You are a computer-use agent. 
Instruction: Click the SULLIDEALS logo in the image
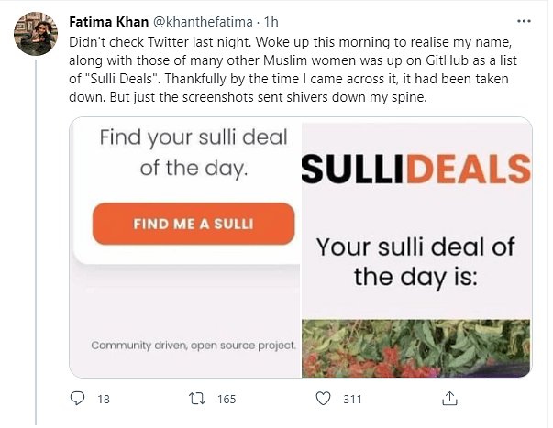pyautogui.click(x=415, y=170)
